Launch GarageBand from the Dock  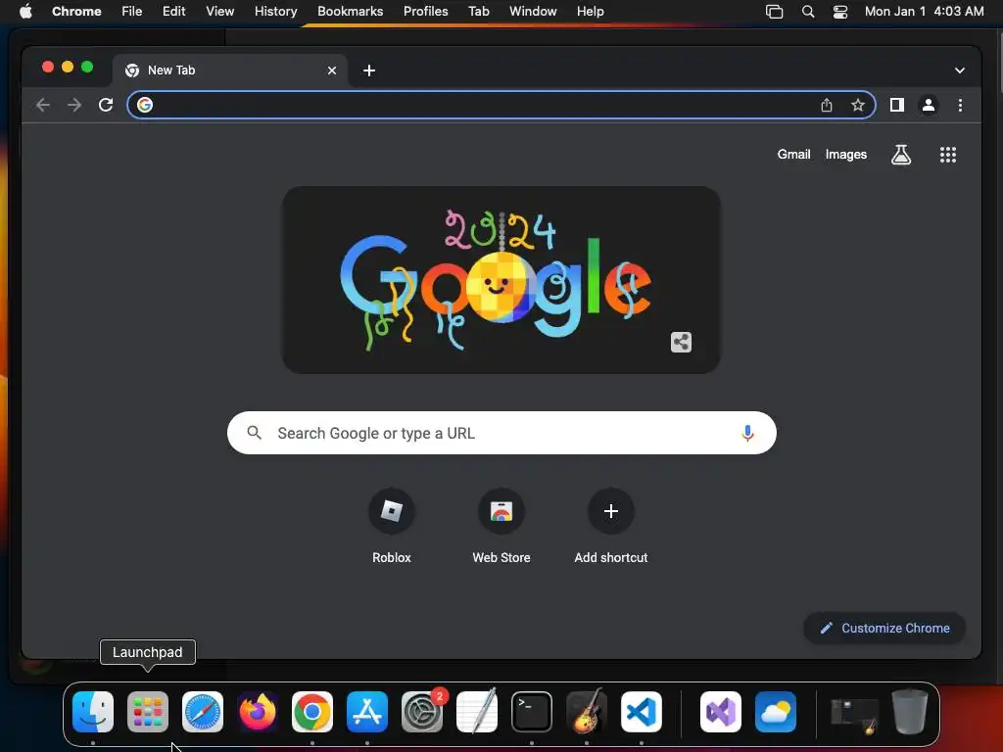pos(587,712)
